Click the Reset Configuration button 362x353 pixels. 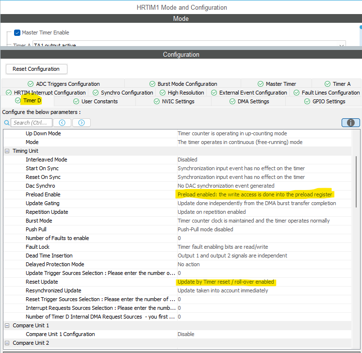36,69
